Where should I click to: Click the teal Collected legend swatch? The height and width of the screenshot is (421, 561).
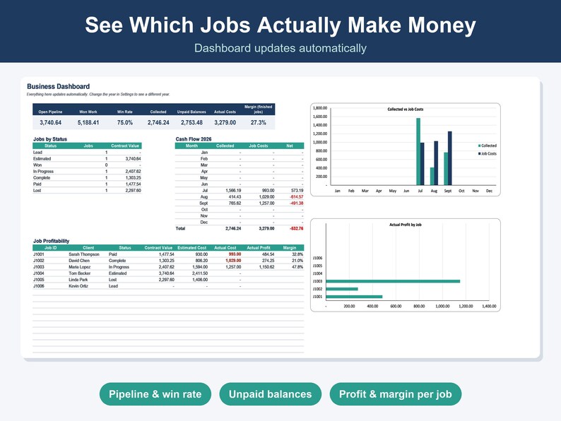click(x=480, y=146)
